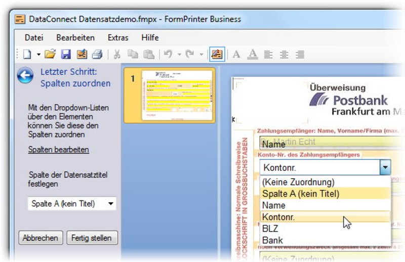The image size is (405, 262).
Task: Click the application icon in the title bar
Action: click(20, 19)
